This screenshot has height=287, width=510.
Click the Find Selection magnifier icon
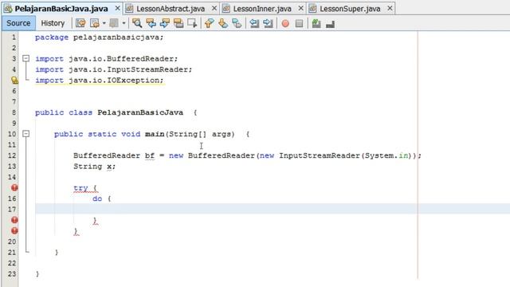pos(137,23)
